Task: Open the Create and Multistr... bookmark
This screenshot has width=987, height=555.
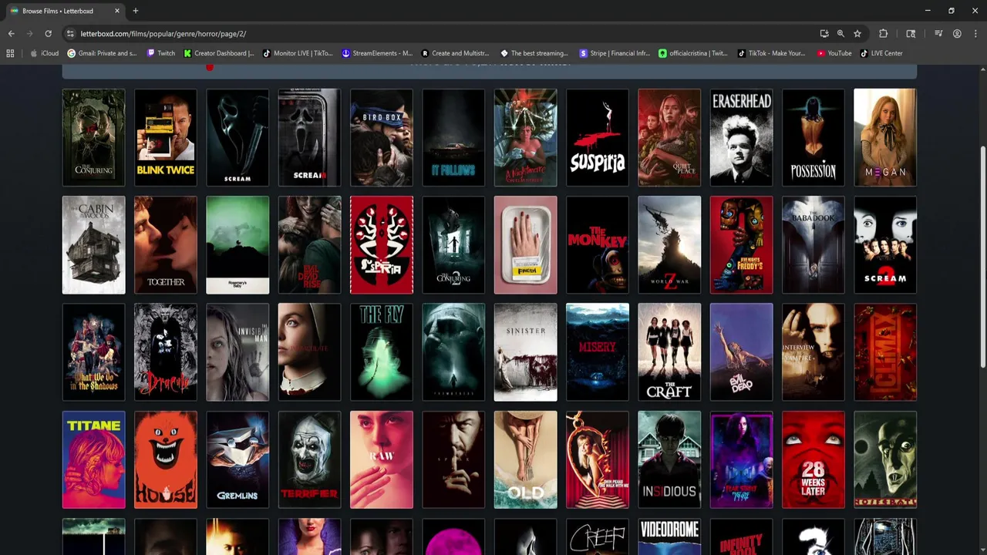Action: tap(456, 53)
